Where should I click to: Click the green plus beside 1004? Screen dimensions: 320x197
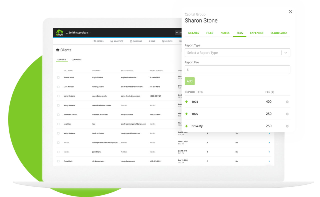(x=186, y=102)
